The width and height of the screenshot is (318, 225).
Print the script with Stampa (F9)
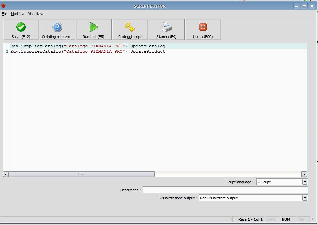coord(167,30)
